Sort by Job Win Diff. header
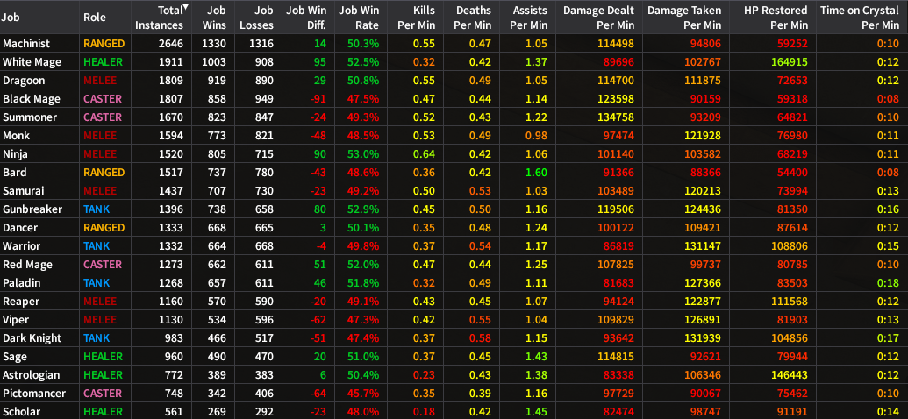908x419 pixels. pyautogui.click(x=306, y=18)
